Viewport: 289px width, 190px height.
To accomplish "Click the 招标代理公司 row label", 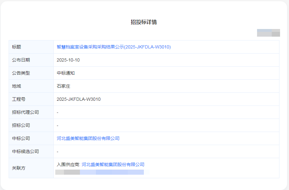I will coord(25,112).
